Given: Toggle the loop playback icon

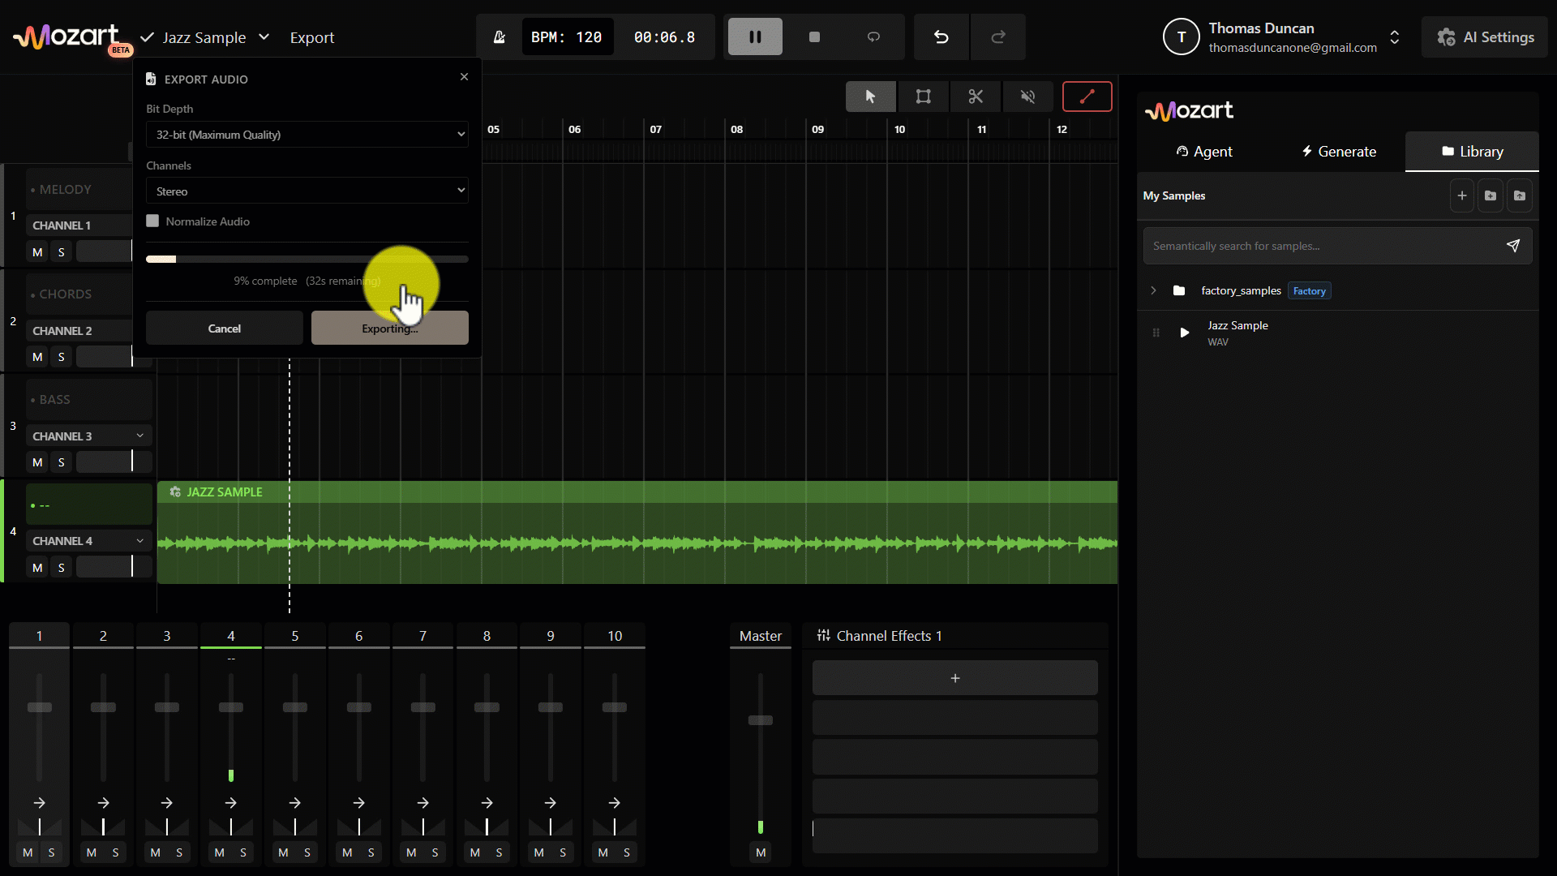Looking at the screenshot, I should point(873,37).
